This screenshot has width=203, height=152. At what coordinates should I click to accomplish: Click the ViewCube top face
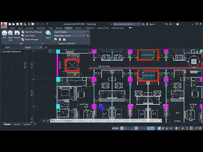click(194, 62)
